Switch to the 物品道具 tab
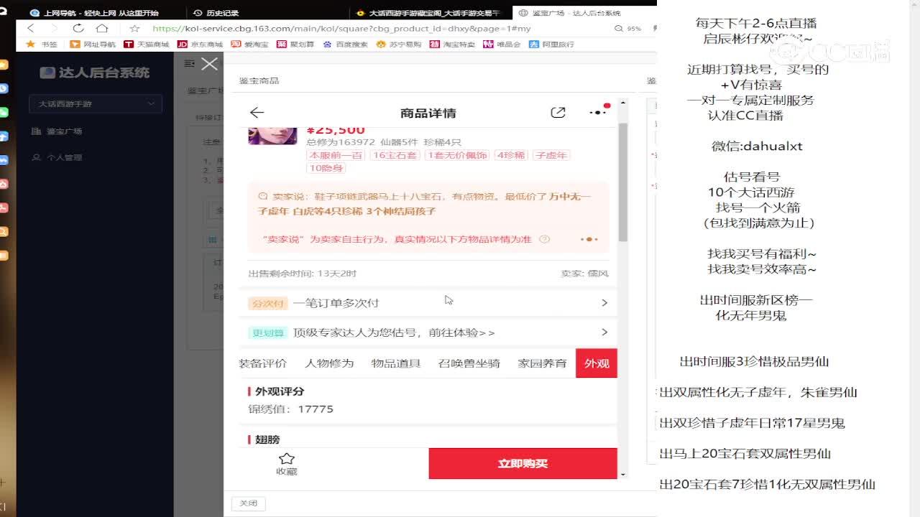Image resolution: width=920 pixels, height=517 pixels. click(396, 363)
